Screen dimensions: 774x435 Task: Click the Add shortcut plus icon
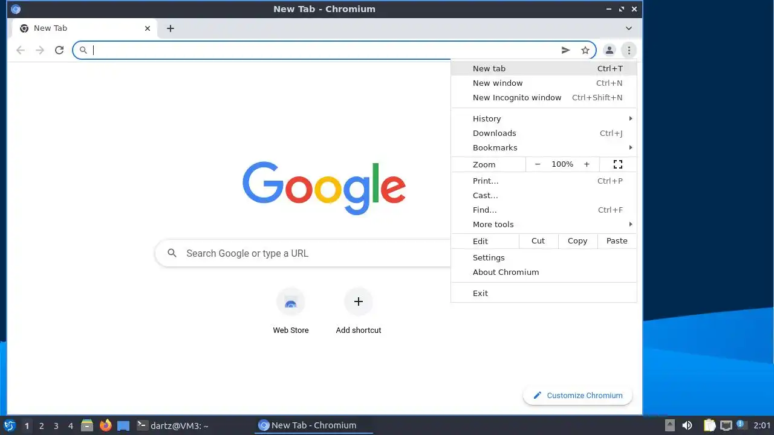(x=359, y=301)
